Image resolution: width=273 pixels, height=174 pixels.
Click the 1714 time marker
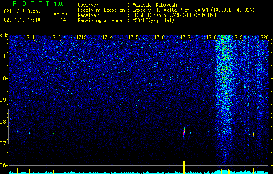(x=108, y=37)
